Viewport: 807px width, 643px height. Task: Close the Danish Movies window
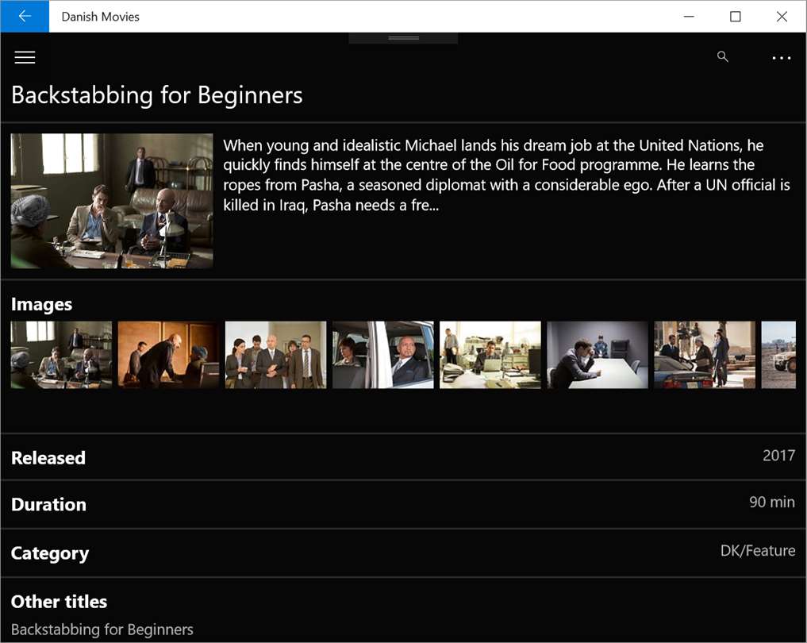(782, 17)
